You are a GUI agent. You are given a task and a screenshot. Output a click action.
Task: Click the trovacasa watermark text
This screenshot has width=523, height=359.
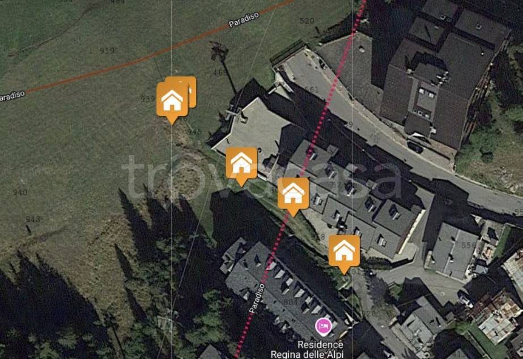click(262, 177)
